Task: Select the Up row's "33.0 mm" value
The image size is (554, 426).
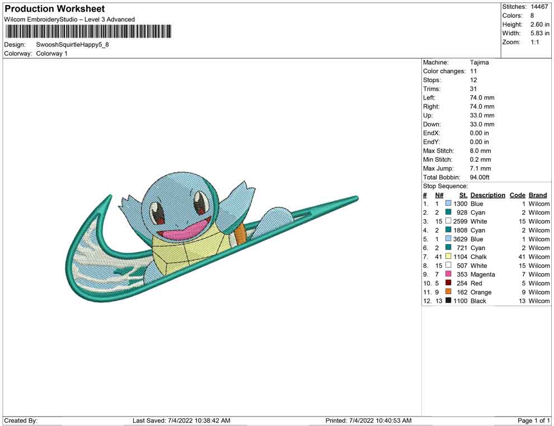Action: (x=482, y=115)
